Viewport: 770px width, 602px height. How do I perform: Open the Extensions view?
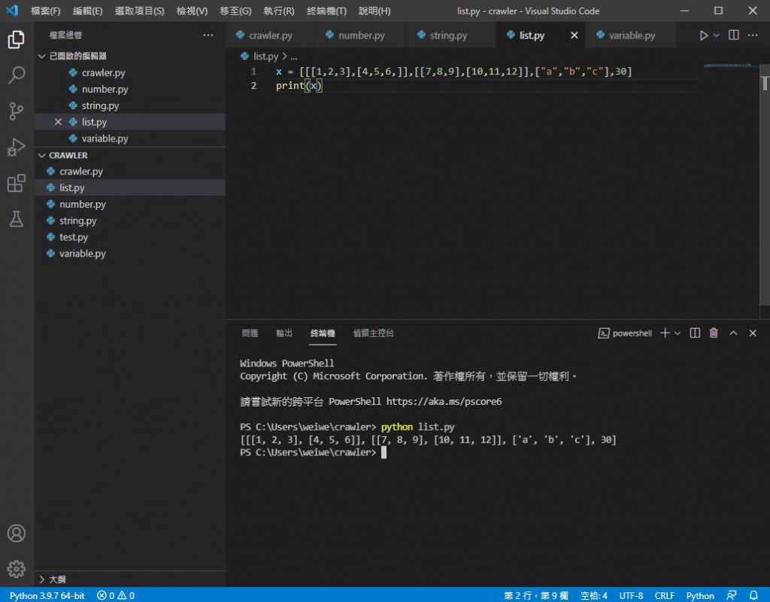pyautogui.click(x=17, y=183)
